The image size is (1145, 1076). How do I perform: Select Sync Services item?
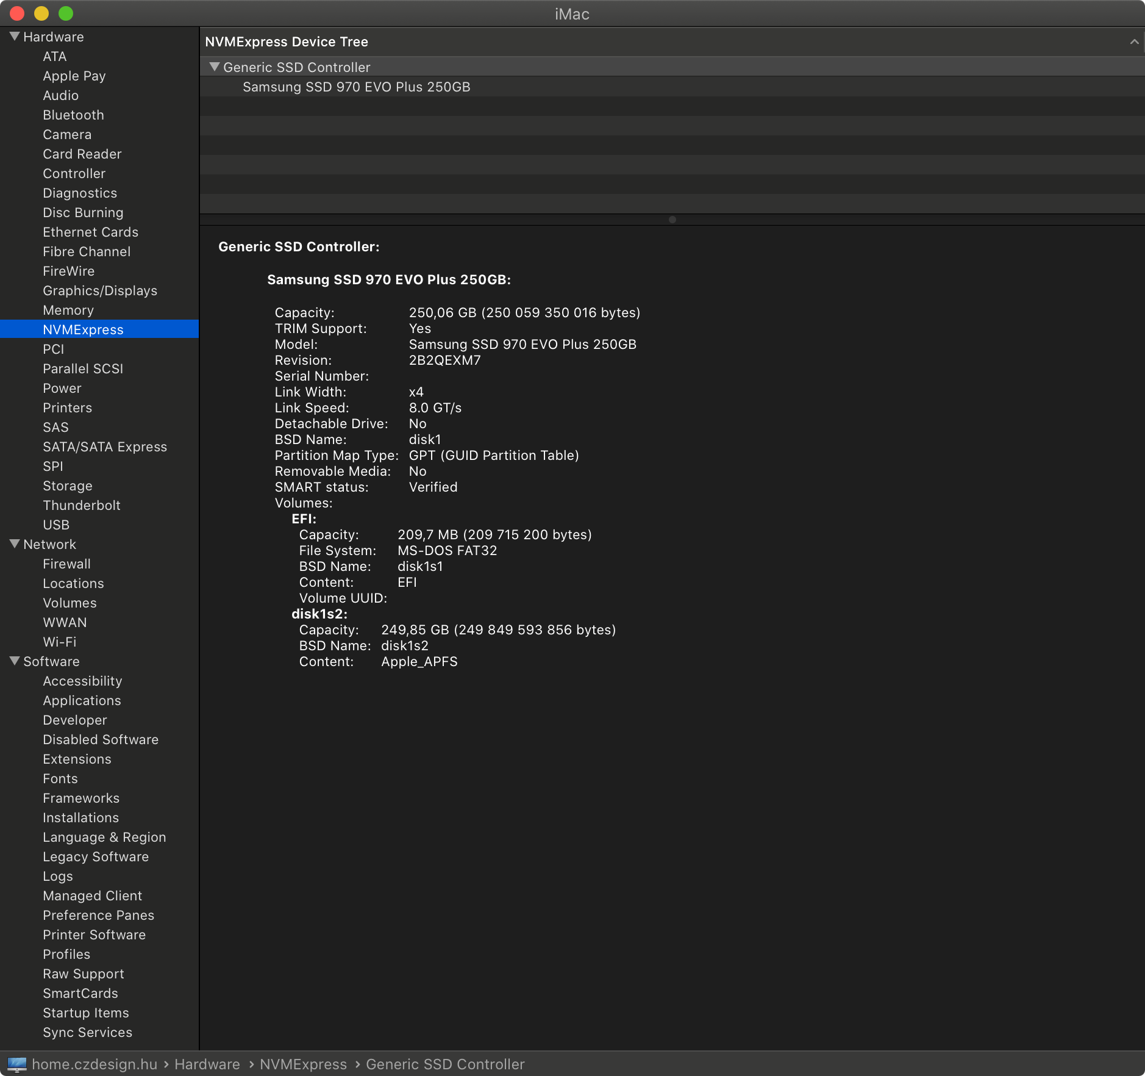click(88, 1032)
